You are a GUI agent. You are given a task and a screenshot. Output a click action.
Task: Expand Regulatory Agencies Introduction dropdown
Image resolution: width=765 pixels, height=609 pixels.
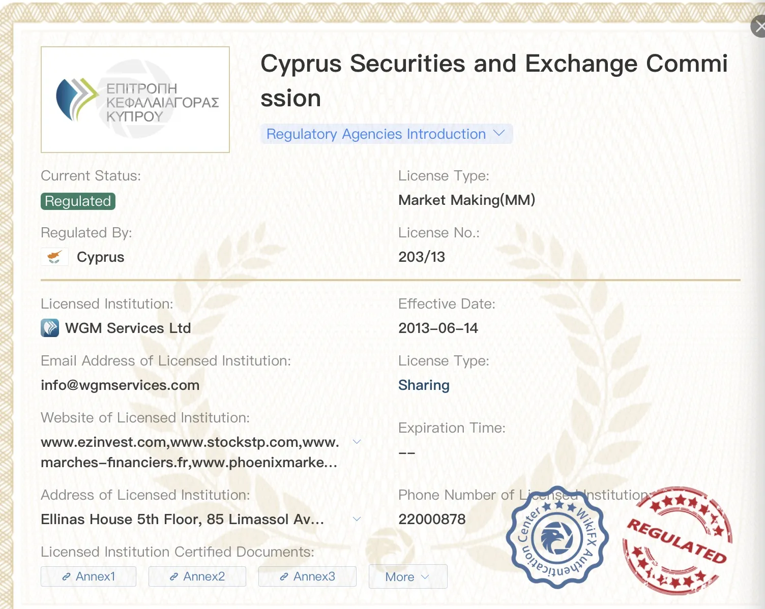coord(387,134)
